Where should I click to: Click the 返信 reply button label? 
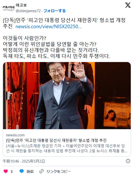click(x=30, y=171)
